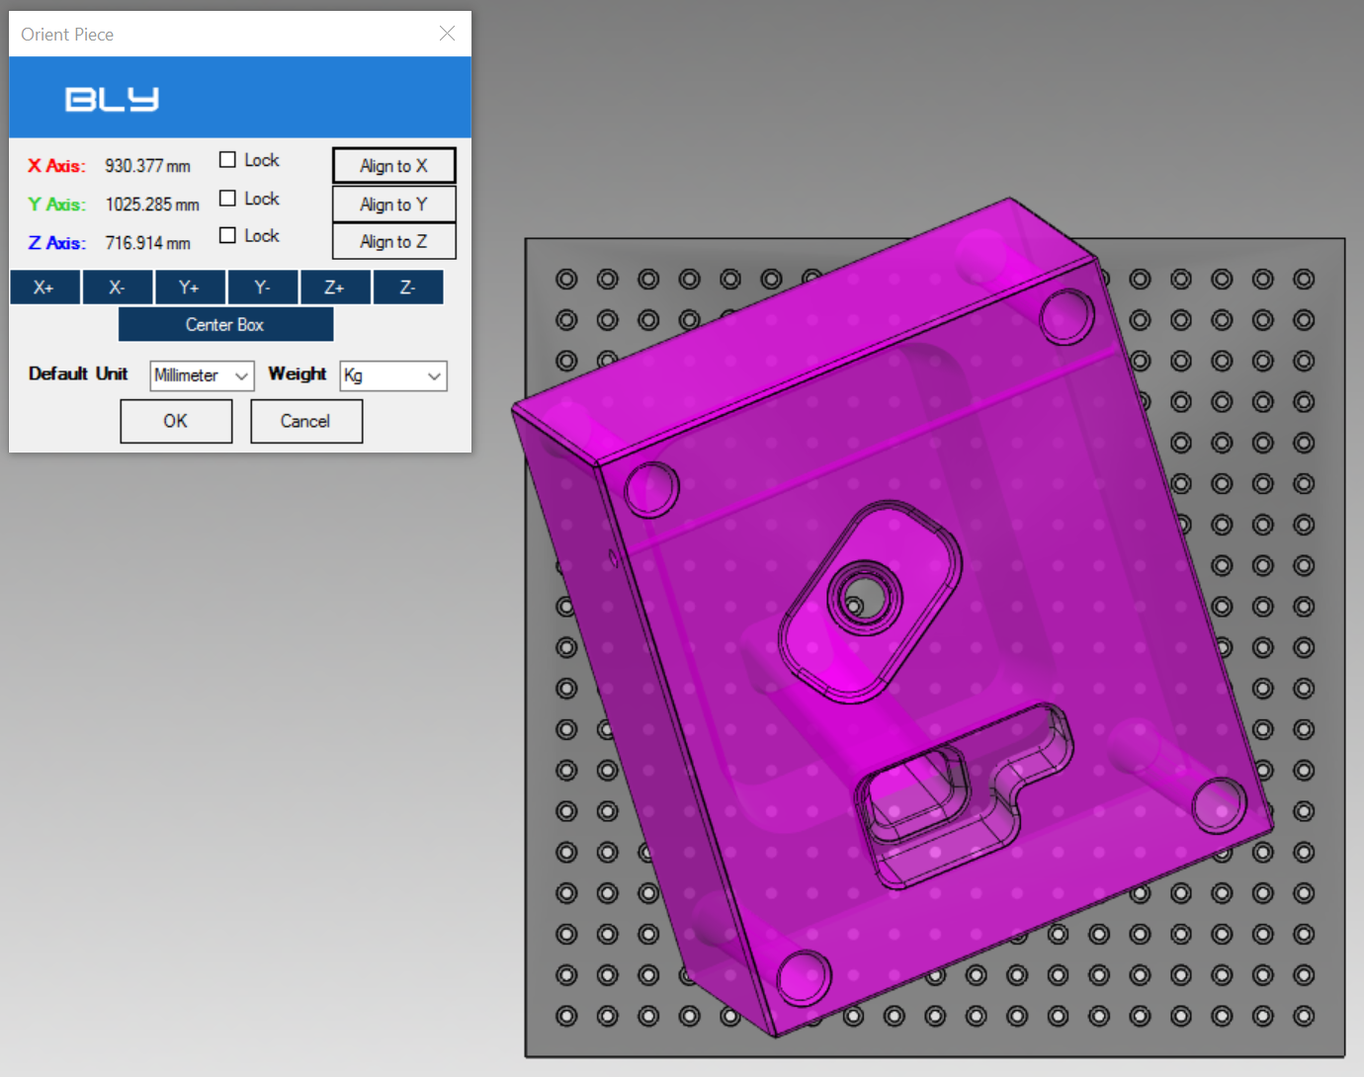
Task: Click the Orient Piece title text
Action: point(67,35)
